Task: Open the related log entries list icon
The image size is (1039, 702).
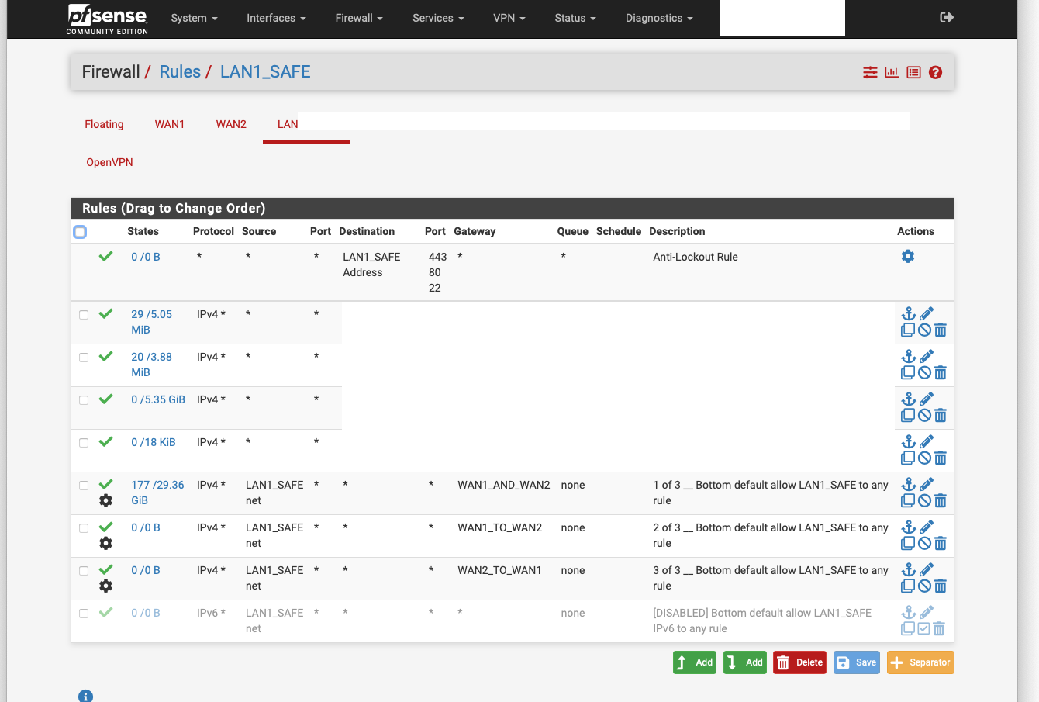Action: point(913,72)
